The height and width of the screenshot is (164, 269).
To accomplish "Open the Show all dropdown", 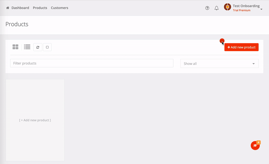I will (x=220, y=64).
